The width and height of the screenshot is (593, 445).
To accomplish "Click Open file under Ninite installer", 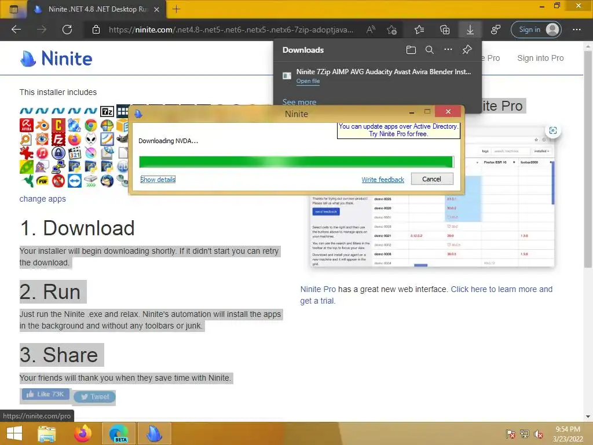I will pyautogui.click(x=308, y=81).
